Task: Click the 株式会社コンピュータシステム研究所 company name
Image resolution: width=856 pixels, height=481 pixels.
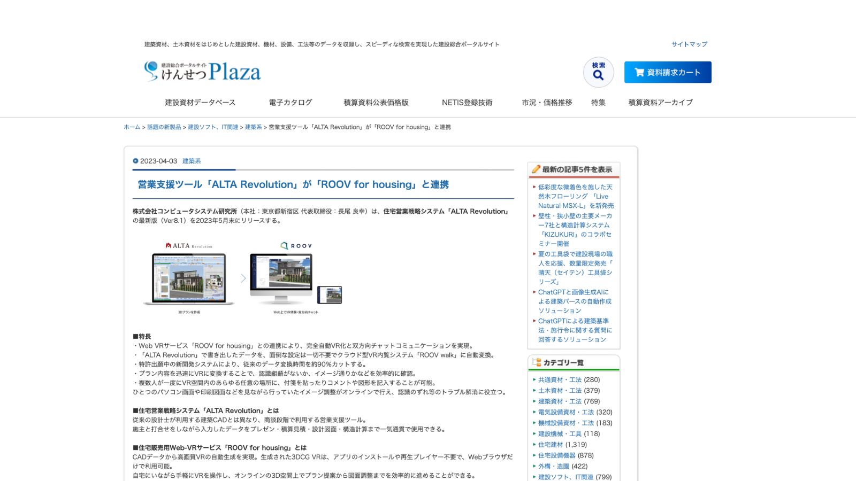Action: point(185,211)
